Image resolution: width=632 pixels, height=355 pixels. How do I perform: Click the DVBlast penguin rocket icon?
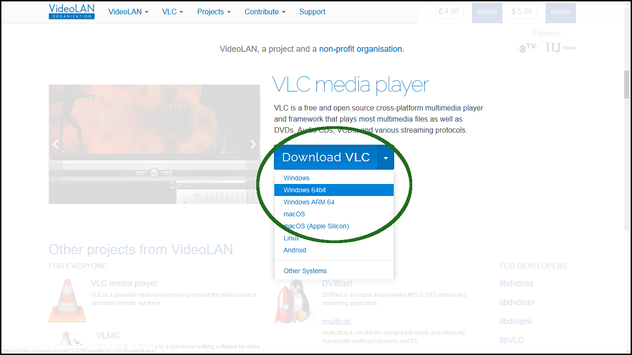pyautogui.click(x=292, y=302)
